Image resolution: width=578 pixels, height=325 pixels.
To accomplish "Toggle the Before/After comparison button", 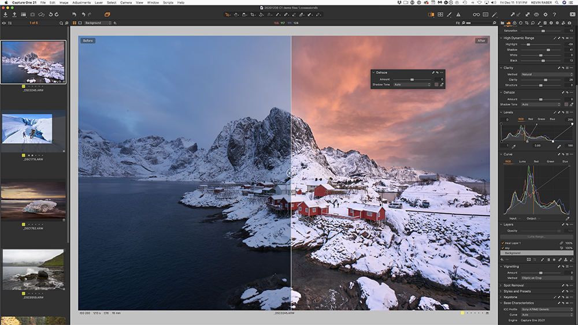I will coord(431,14).
